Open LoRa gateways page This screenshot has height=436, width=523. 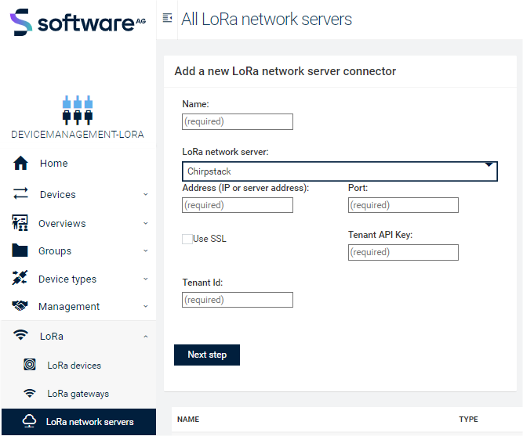pos(78,394)
